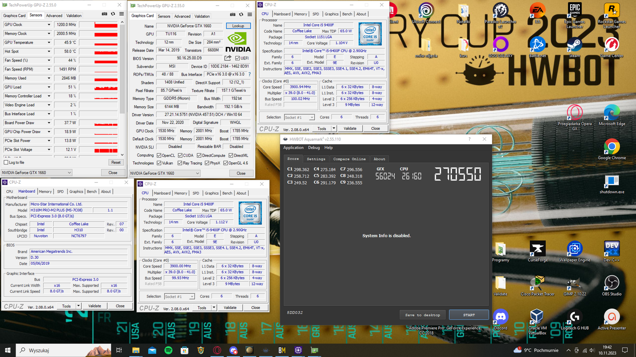
Task: Click Validate button in Mainboard CPU-Z window
Action: [x=94, y=306]
